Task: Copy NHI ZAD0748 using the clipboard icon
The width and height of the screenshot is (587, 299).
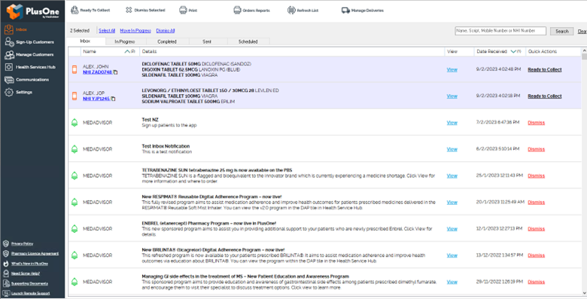Action: point(115,72)
